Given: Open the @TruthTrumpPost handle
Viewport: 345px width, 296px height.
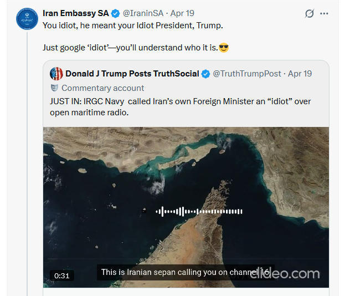Looking at the screenshot, I should [x=247, y=74].
